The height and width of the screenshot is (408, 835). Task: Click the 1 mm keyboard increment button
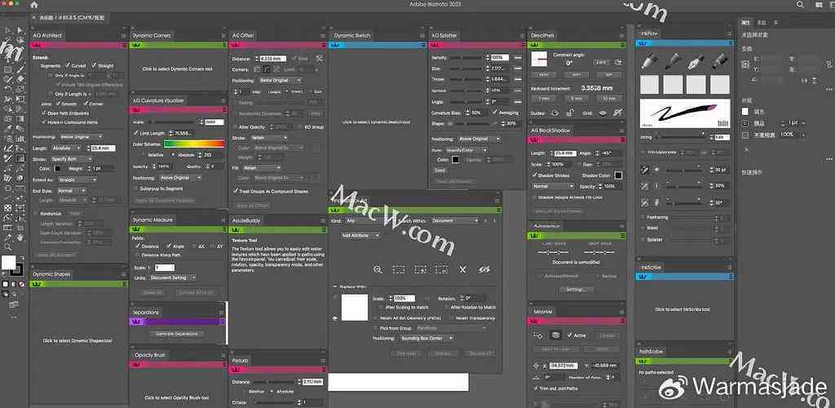[544, 99]
